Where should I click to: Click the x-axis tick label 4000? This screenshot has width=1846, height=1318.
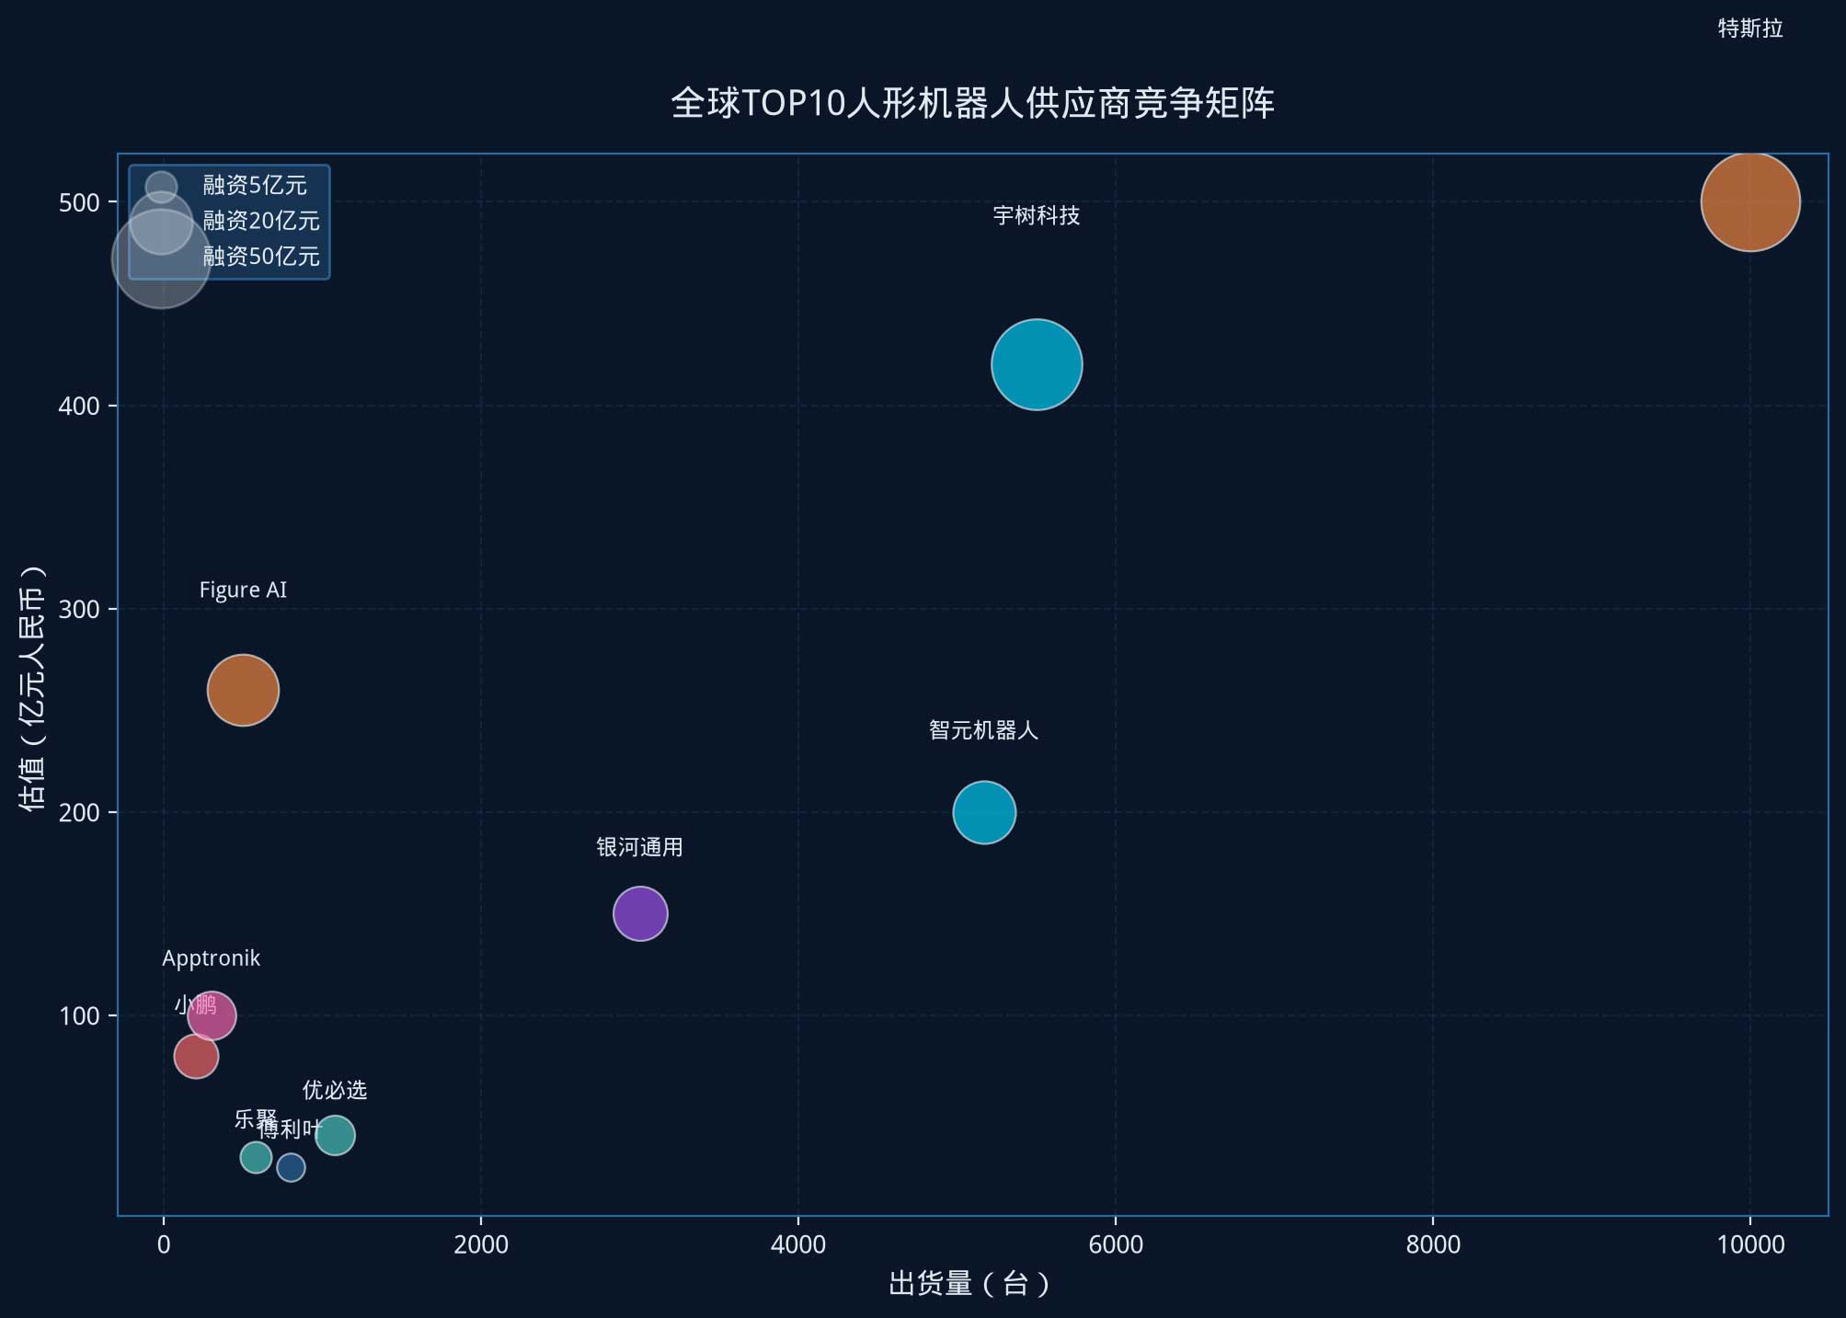click(798, 1244)
